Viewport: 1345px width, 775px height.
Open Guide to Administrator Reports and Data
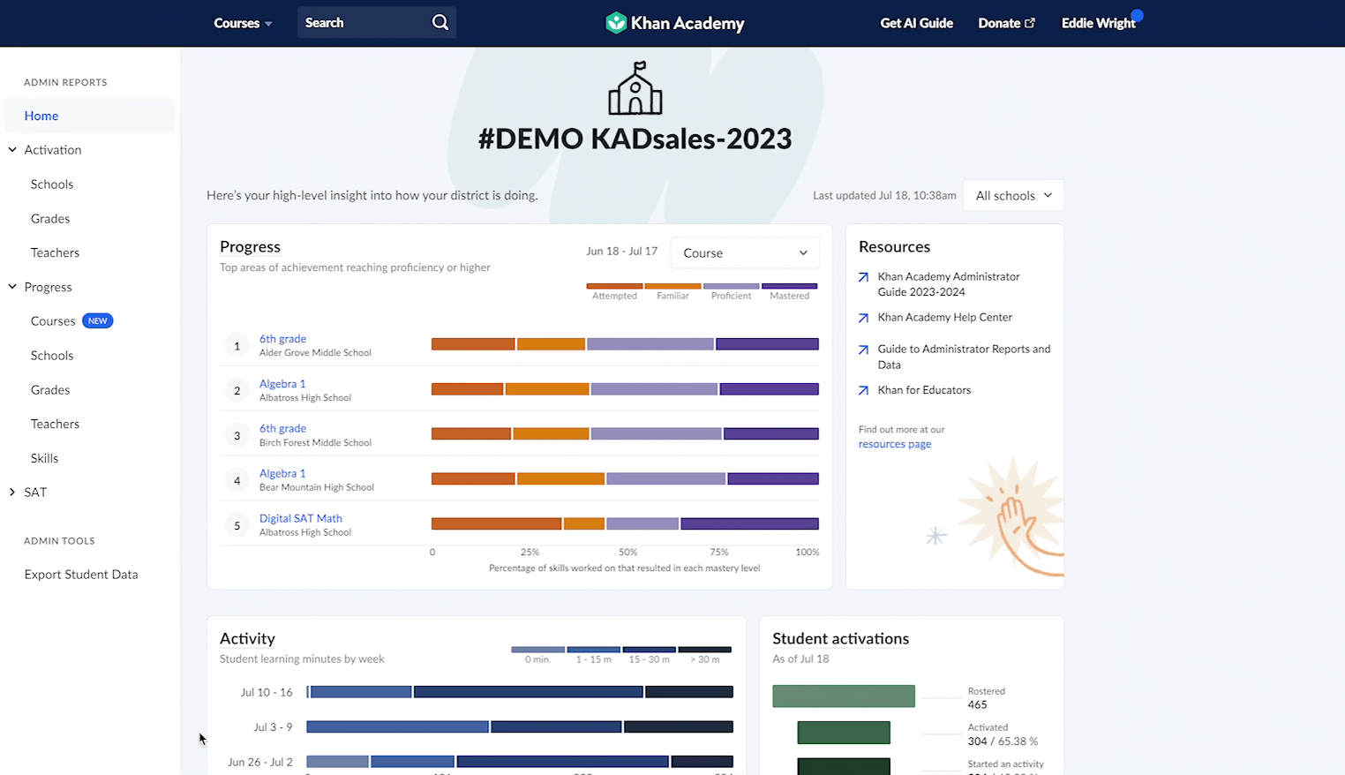(964, 357)
